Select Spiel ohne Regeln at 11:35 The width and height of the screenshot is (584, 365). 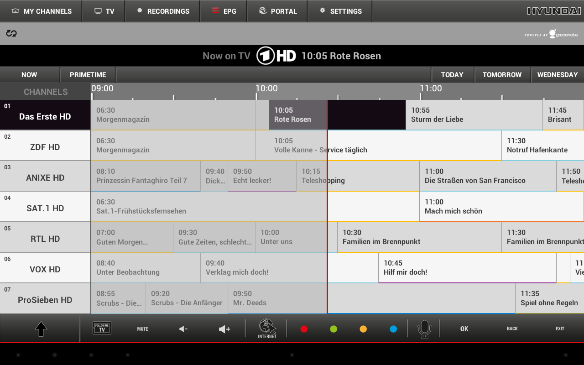pyautogui.click(x=550, y=298)
